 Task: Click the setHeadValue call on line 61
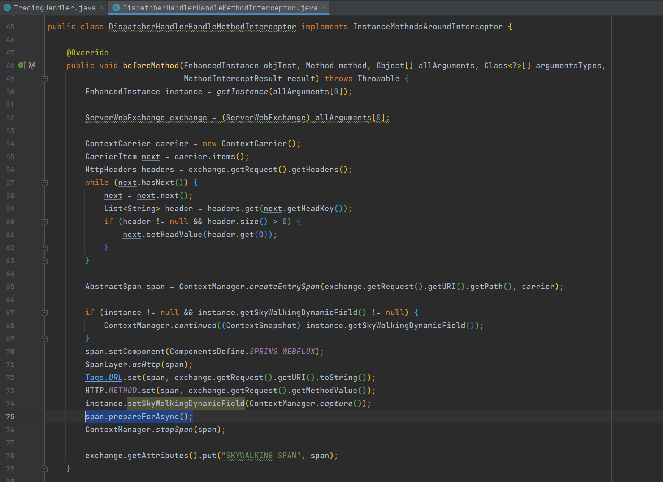(x=174, y=235)
